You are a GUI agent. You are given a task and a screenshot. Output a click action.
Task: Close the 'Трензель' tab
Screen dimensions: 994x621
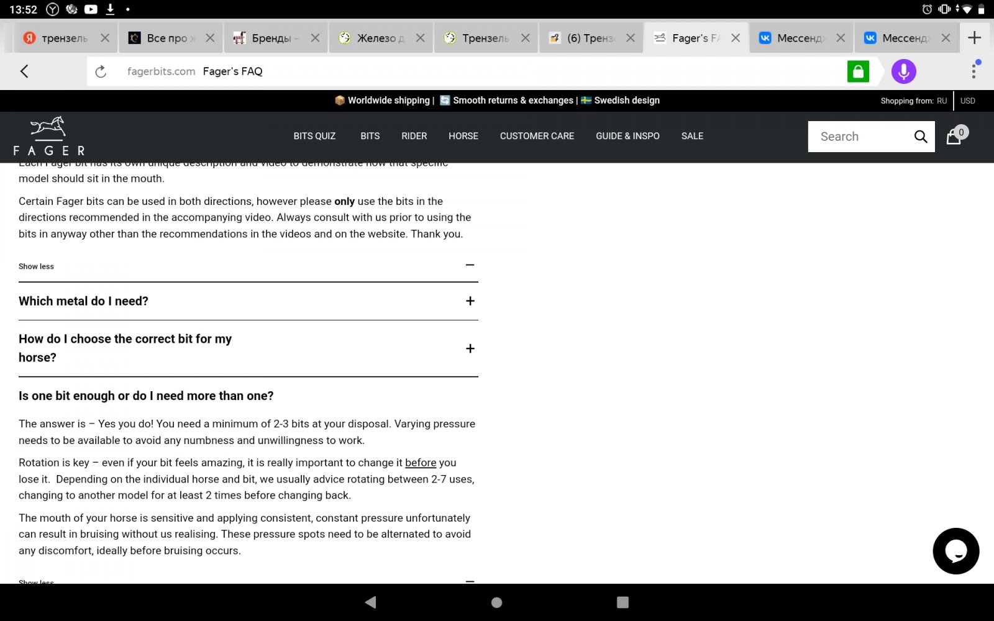click(525, 38)
